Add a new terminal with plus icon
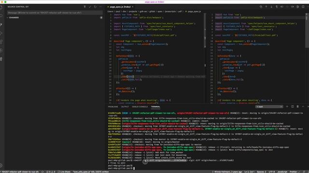309x173 pixels. [287, 107]
